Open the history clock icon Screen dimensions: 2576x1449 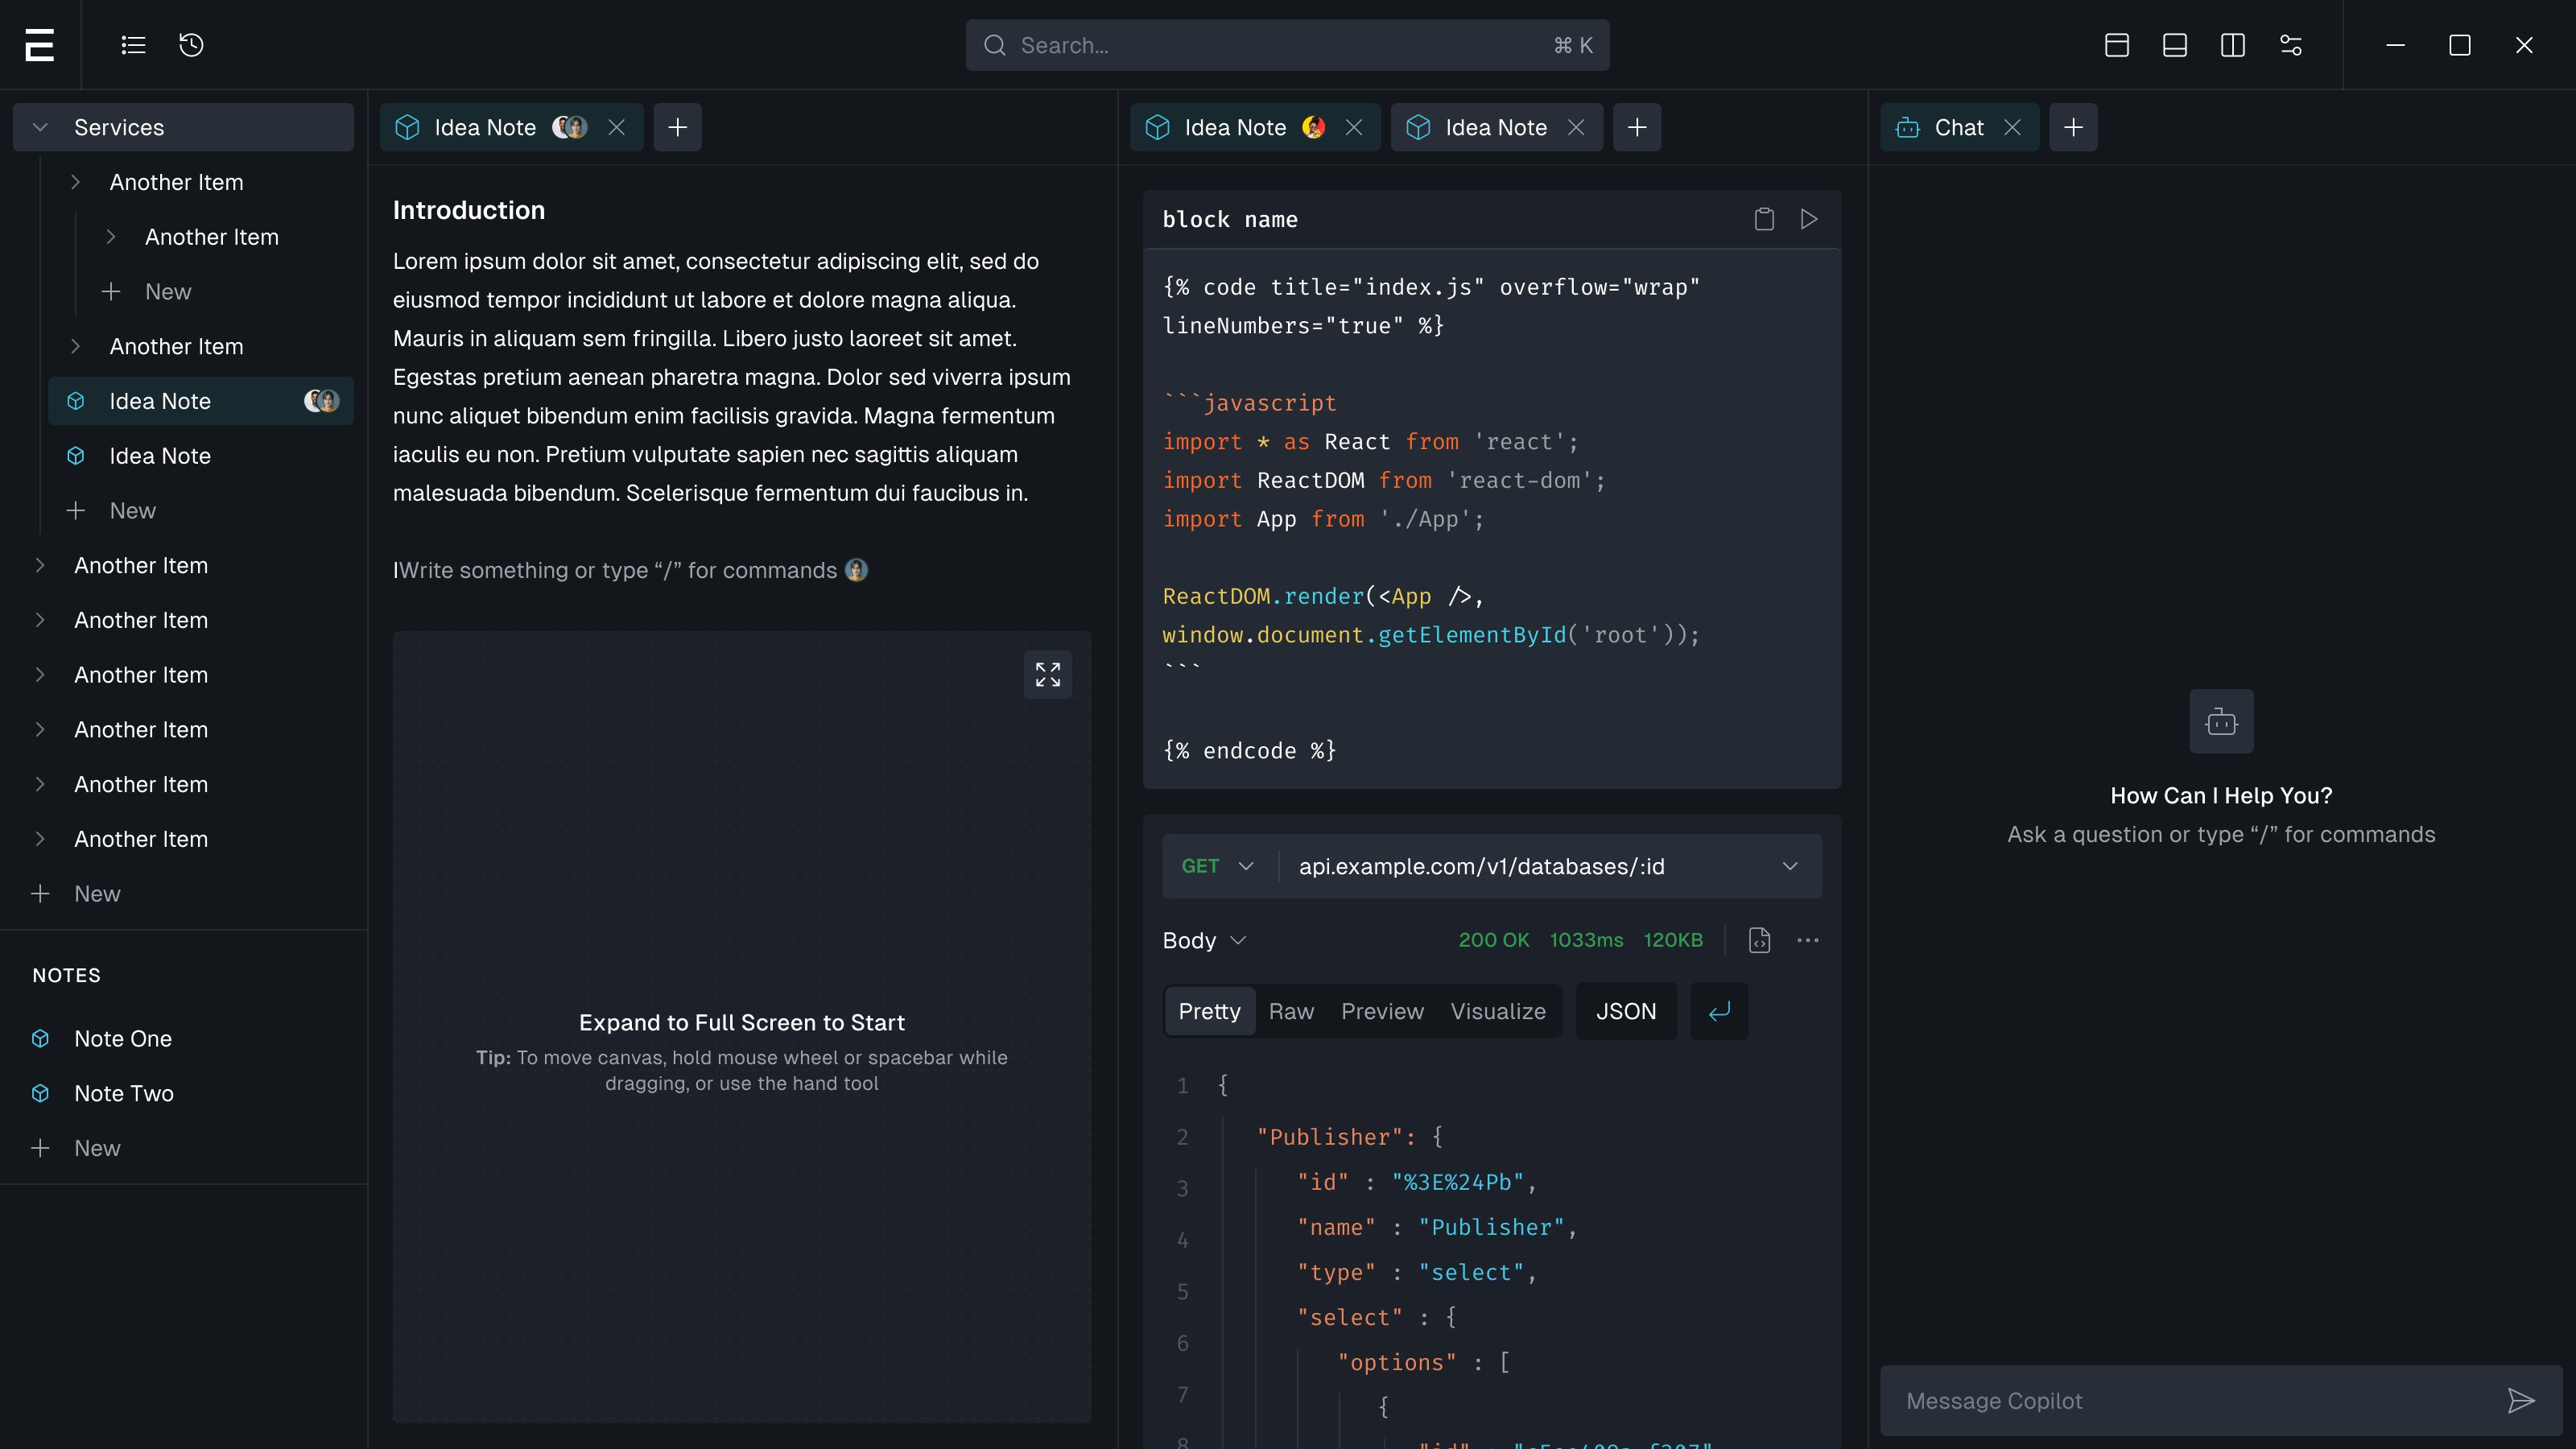click(x=191, y=45)
